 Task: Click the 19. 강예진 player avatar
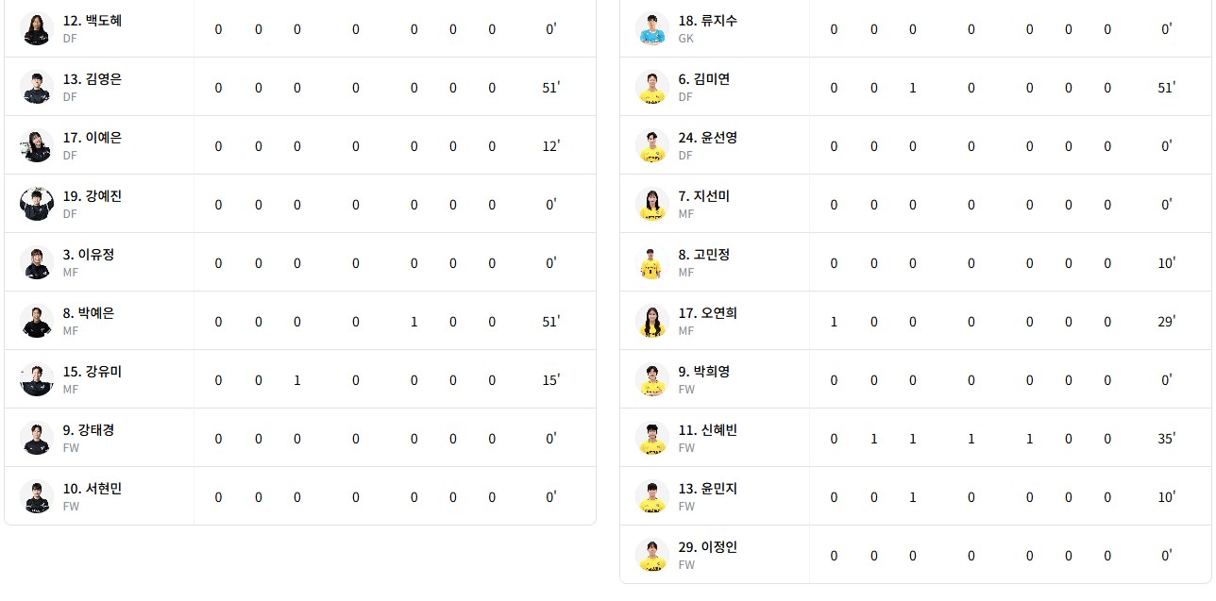coord(37,204)
